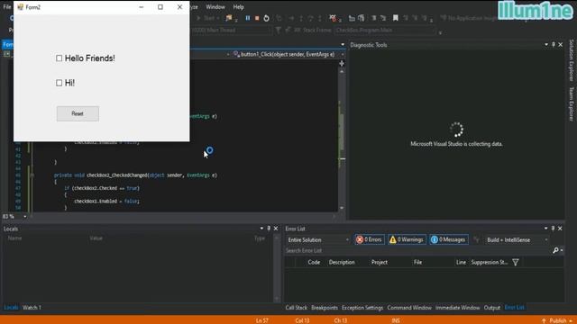Click the bookmark icon in toolbar
This screenshot has width=577, height=324.
tap(395, 18)
